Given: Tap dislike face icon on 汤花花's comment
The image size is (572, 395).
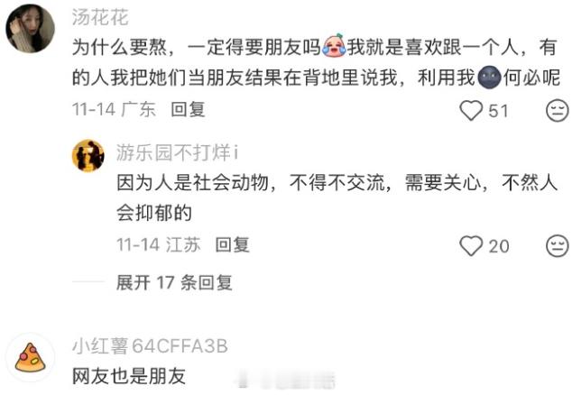Looking at the screenshot, I should click(x=557, y=110).
